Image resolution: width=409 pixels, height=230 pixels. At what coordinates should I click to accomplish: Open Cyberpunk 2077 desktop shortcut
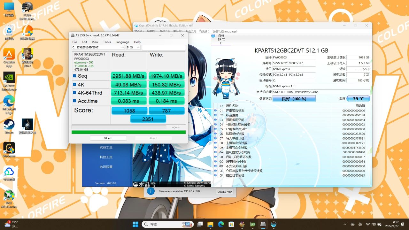27,58
